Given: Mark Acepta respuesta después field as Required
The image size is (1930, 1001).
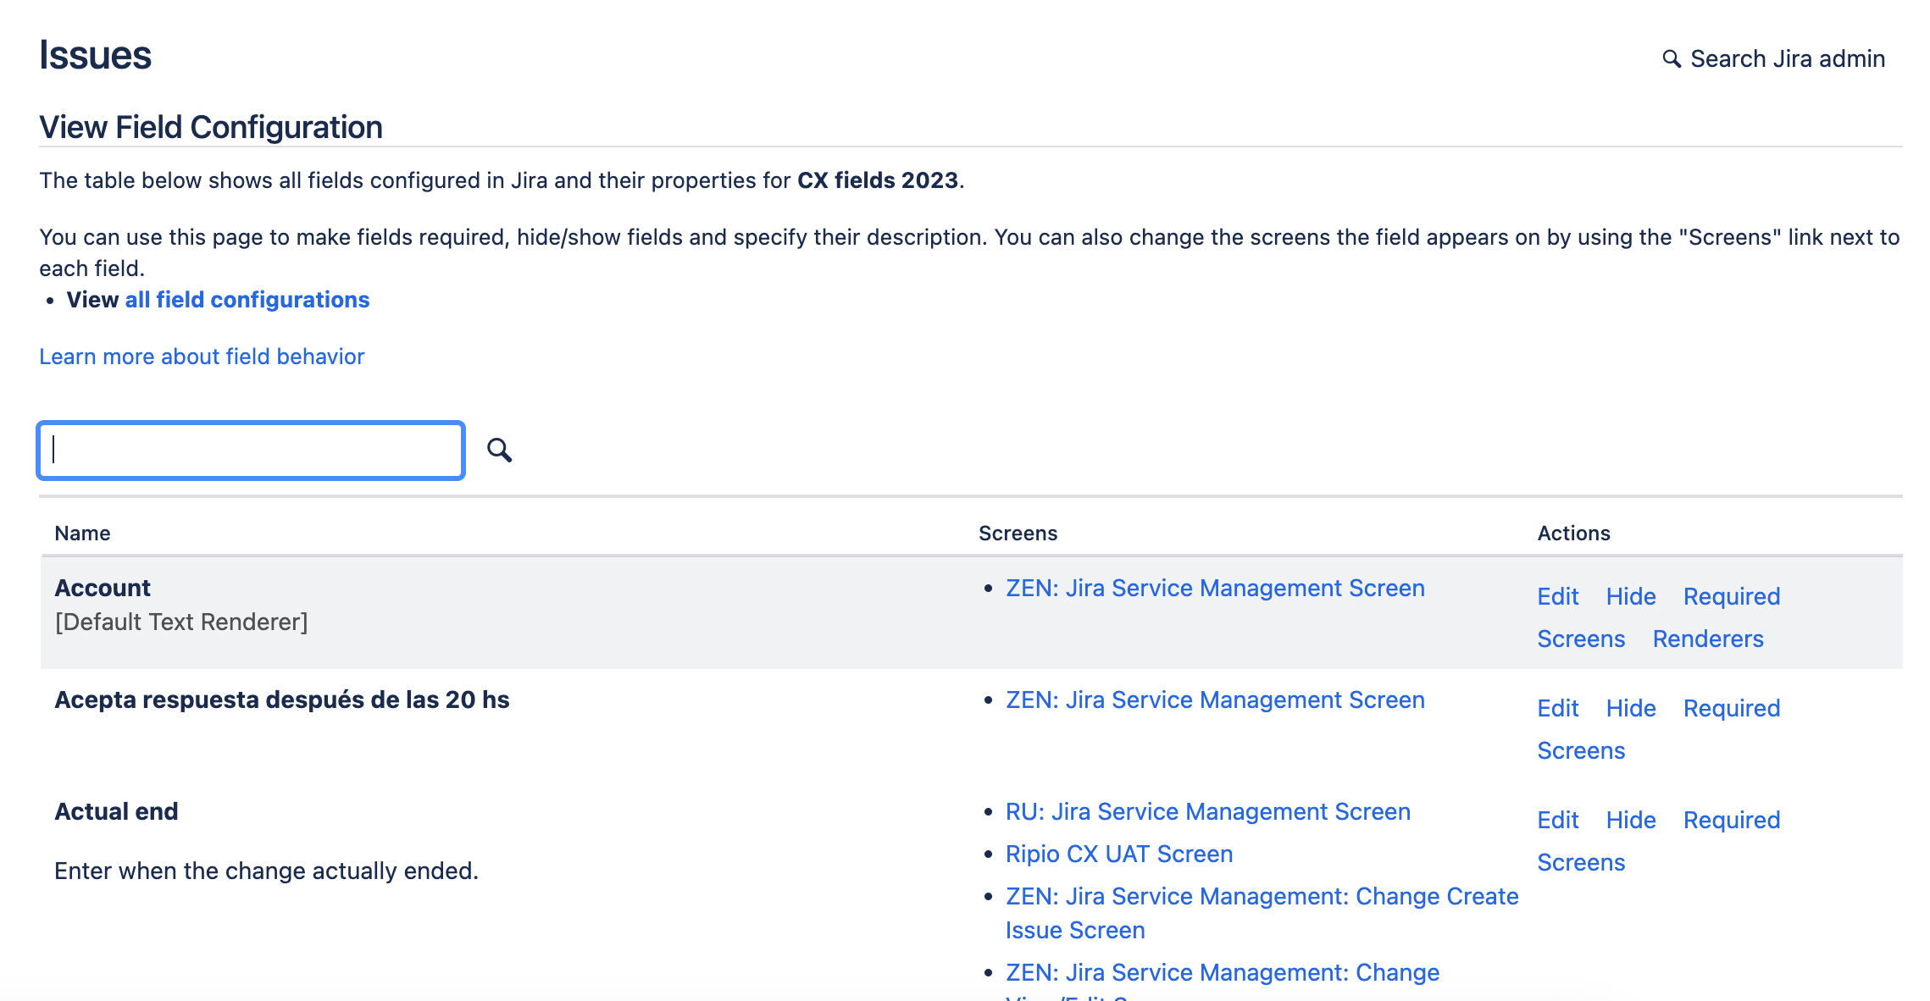Looking at the screenshot, I should (x=1732, y=708).
